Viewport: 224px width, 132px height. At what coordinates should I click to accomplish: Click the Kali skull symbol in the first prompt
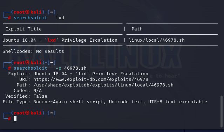click(x=27, y=12)
